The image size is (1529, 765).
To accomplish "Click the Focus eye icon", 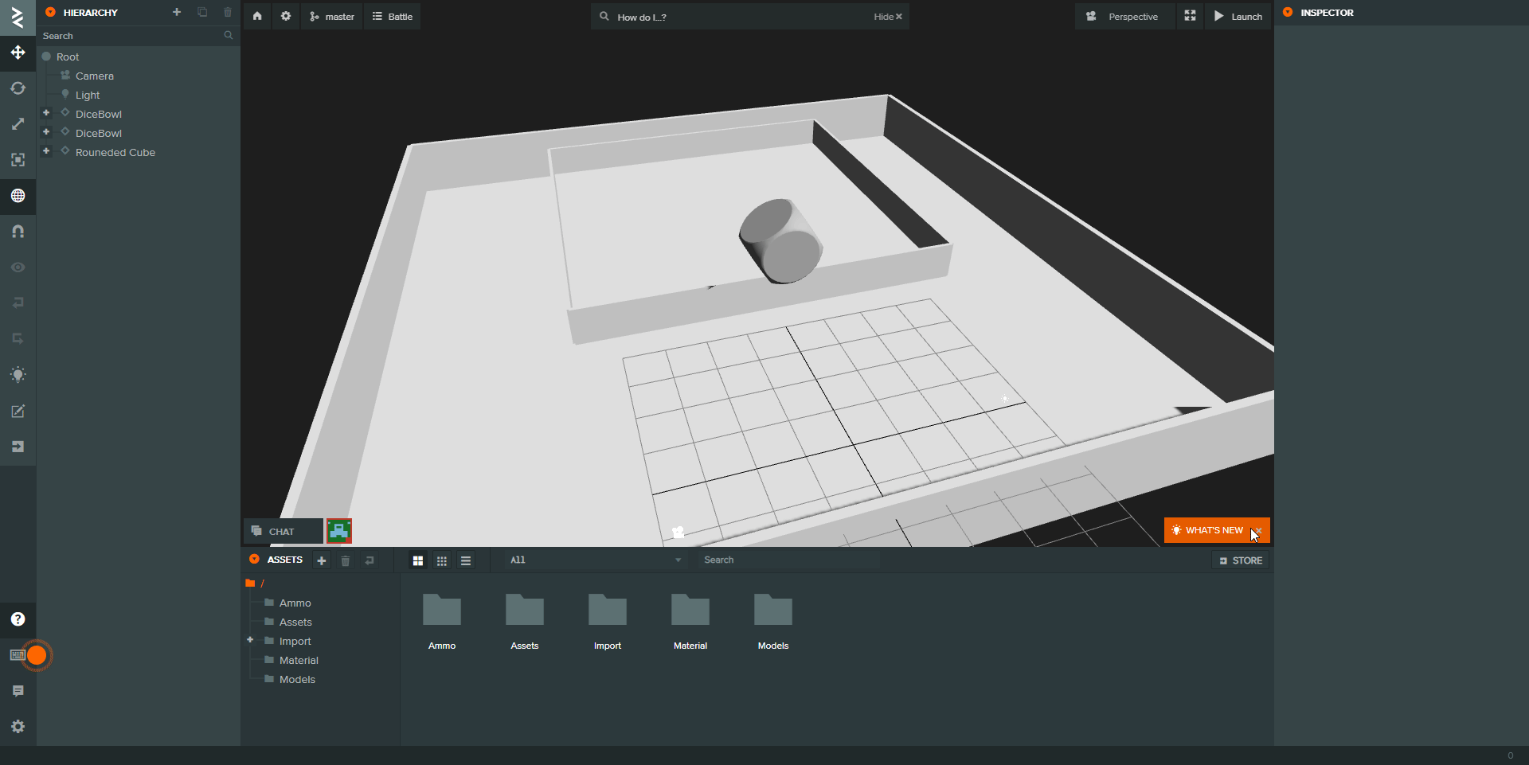I will [18, 267].
